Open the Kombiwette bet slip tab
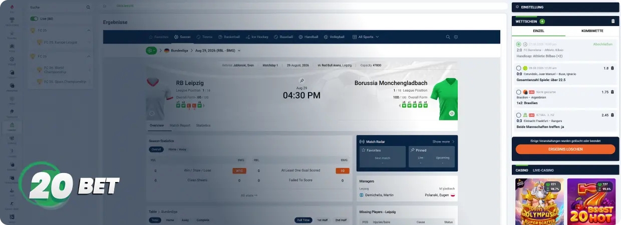 [x=592, y=31]
